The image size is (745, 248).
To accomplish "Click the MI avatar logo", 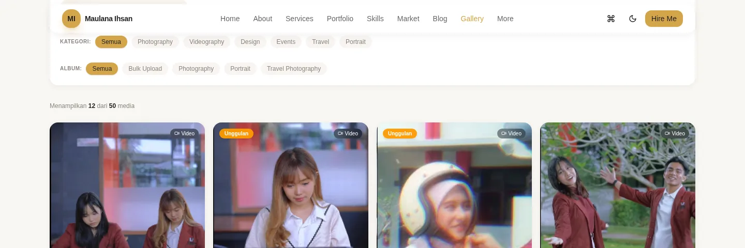I will click(x=71, y=19).
